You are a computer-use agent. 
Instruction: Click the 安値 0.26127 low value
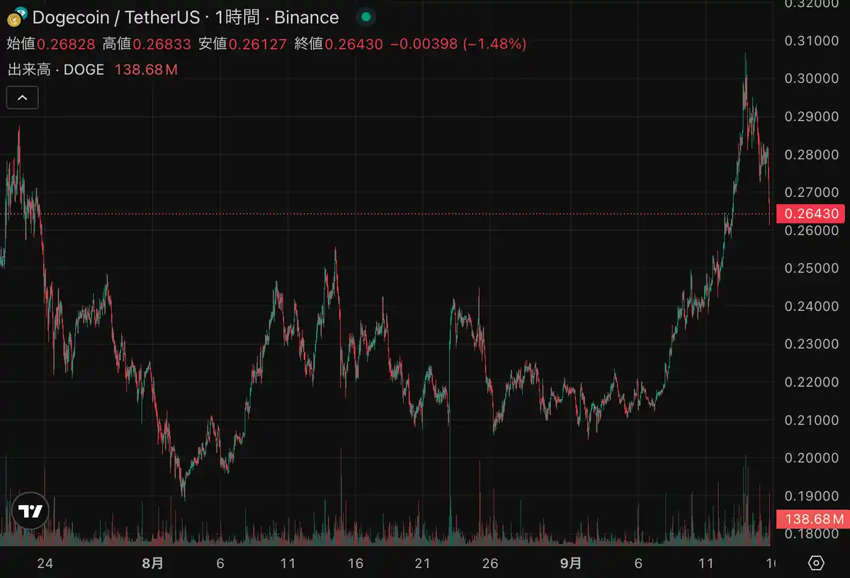[x=242, y=44]
